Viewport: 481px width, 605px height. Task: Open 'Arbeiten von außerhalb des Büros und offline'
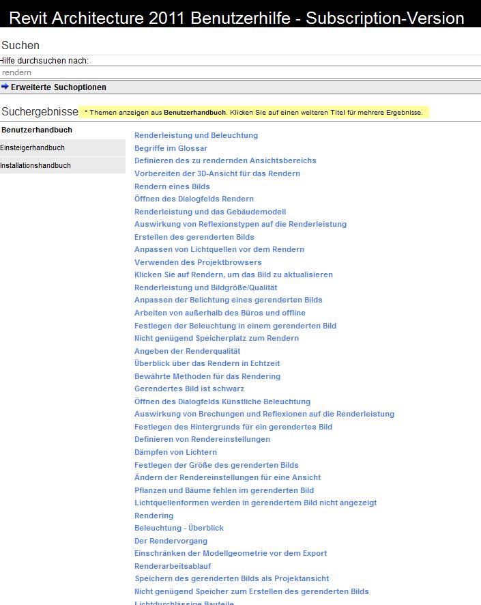(220, 313)
